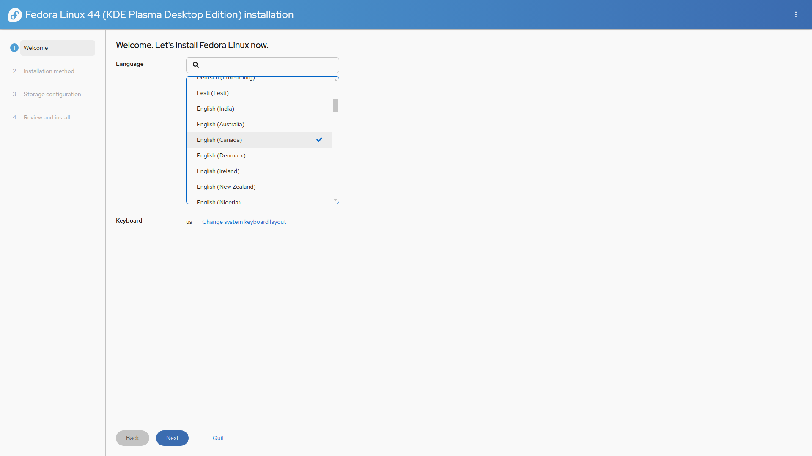Open the kebab options menu in the header

click(796, 14)
